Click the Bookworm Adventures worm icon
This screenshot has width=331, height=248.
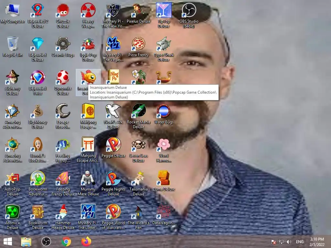37,178
